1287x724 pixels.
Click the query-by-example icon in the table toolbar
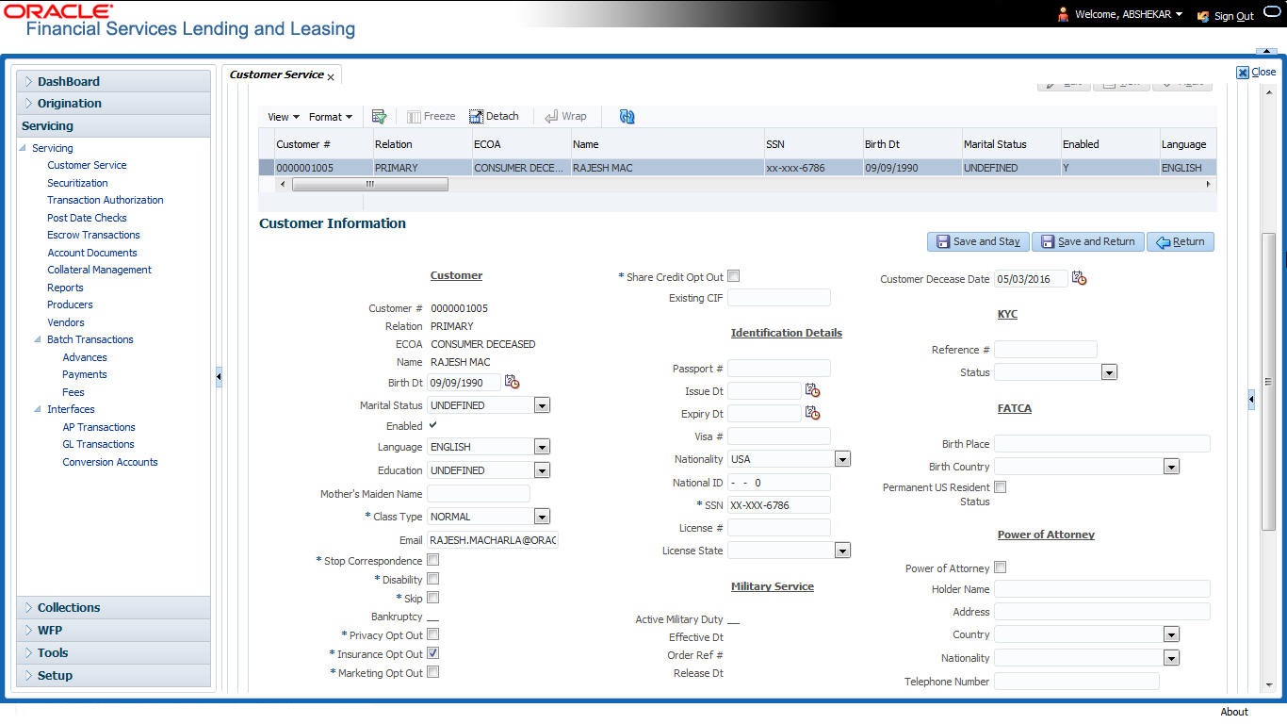(x=379, y=116)
